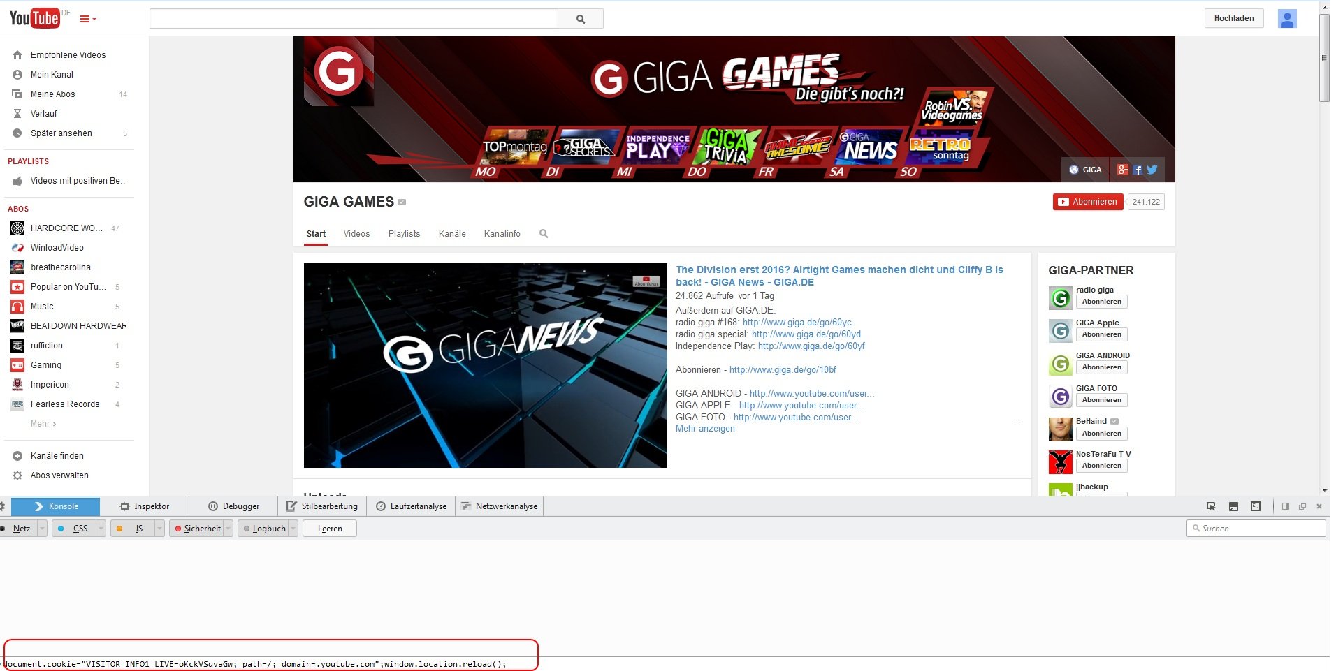Click the Kanäle finden plus icon
The width and height of the screenshot is (1336, 671).
pyautogui.click(x=17, y=456)
